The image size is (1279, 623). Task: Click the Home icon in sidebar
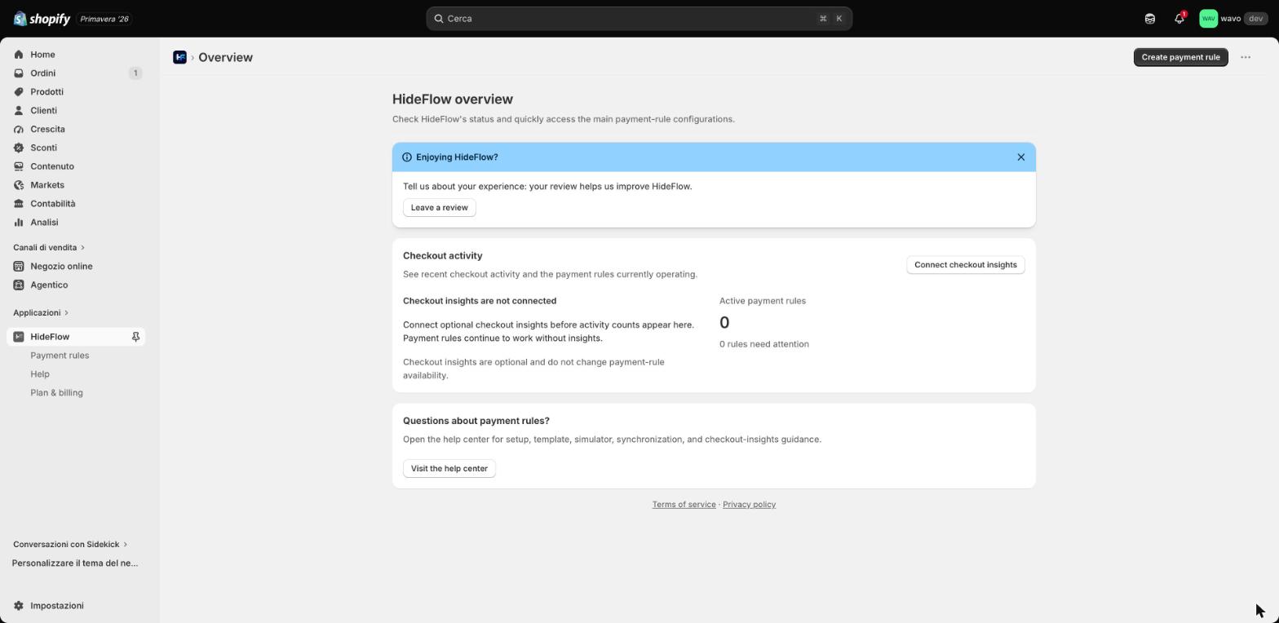(x=19, y=55)
